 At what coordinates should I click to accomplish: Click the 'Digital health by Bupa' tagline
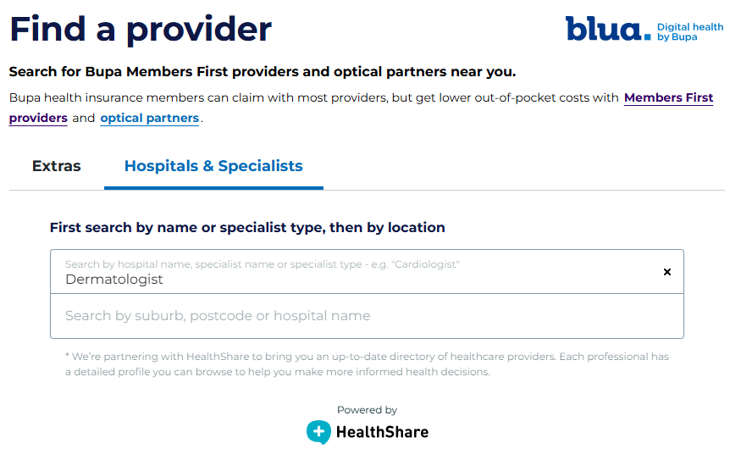pos(690,32)
